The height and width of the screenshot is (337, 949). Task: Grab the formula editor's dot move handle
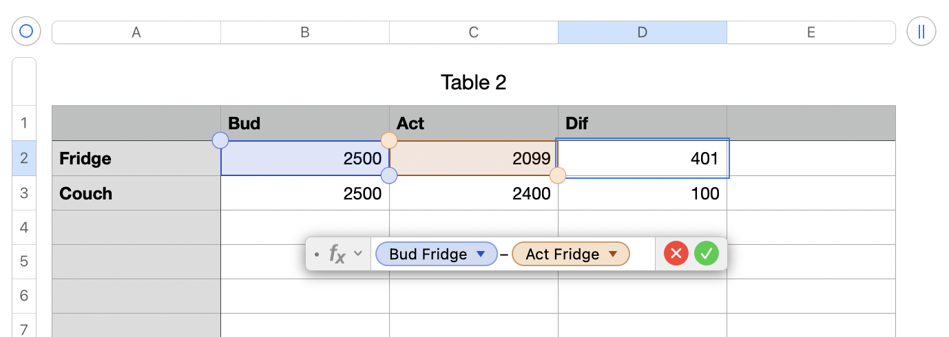tap(316, 254)
